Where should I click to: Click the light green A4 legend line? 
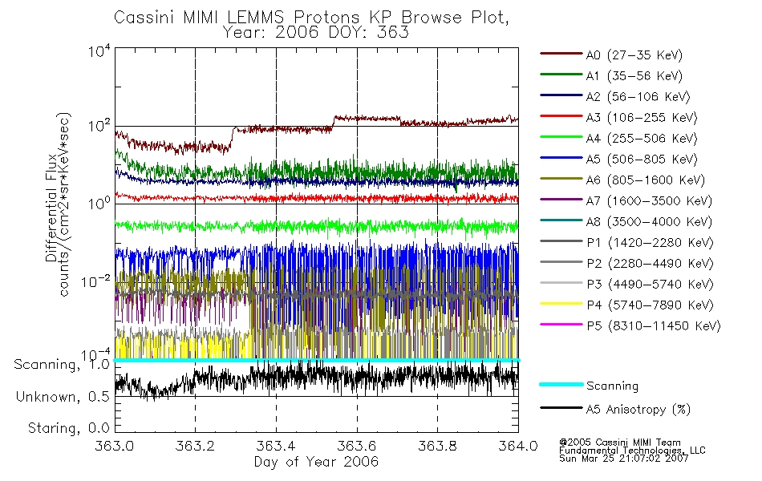(561, 137)
